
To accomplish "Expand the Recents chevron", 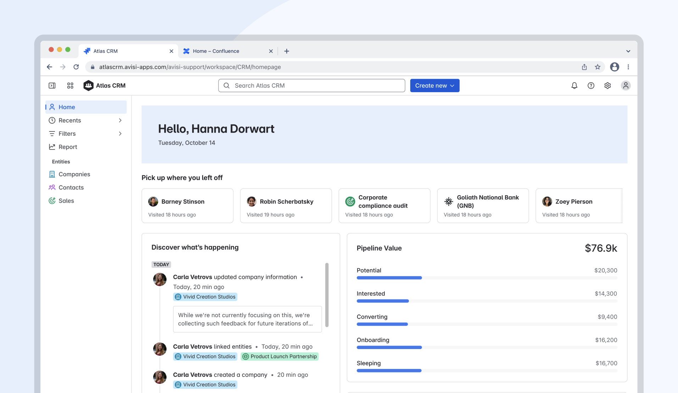I will pos(120,120).
